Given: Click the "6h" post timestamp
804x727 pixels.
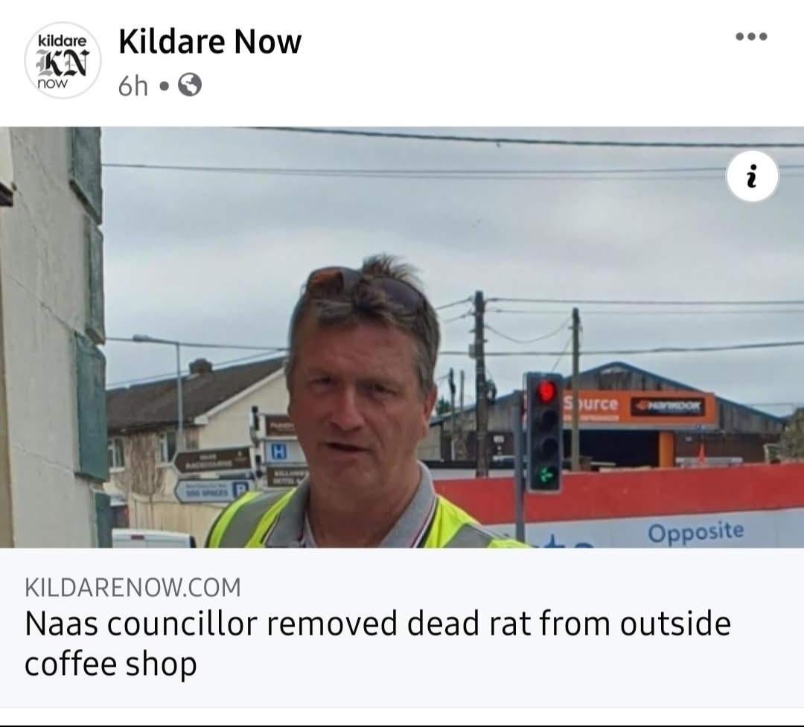Looking at the screenshot, I should point(133,86).
